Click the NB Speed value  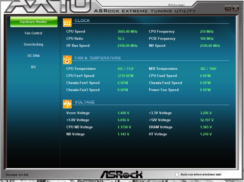click(210, 46)
